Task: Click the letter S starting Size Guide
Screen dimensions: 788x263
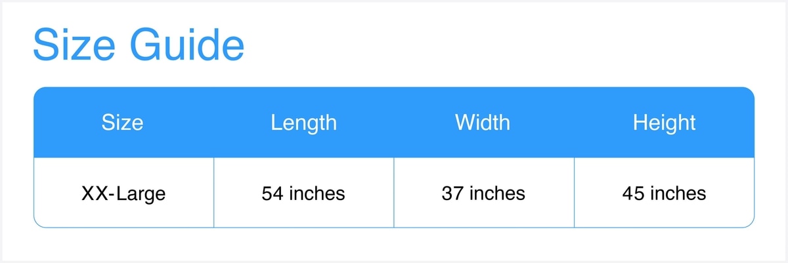Action: point(46,46)
